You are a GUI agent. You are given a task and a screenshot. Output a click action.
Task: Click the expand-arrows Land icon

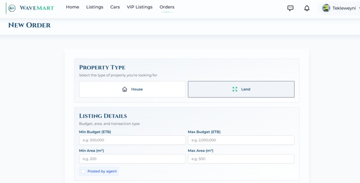pos(234,89)
